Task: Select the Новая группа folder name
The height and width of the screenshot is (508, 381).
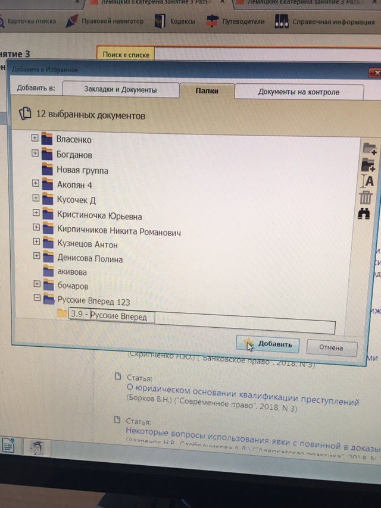Action: 82,170
